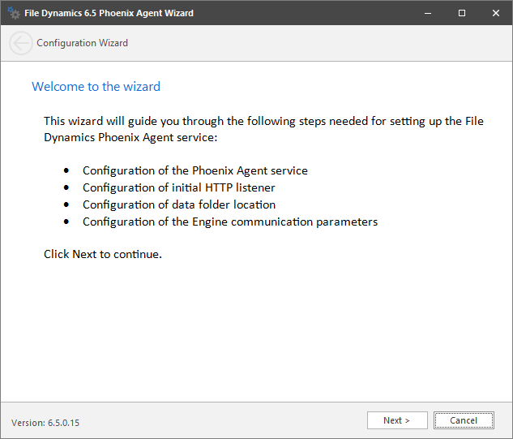Maximize the wizard window
The image size is (513, 439).
[x=462, y=13]
